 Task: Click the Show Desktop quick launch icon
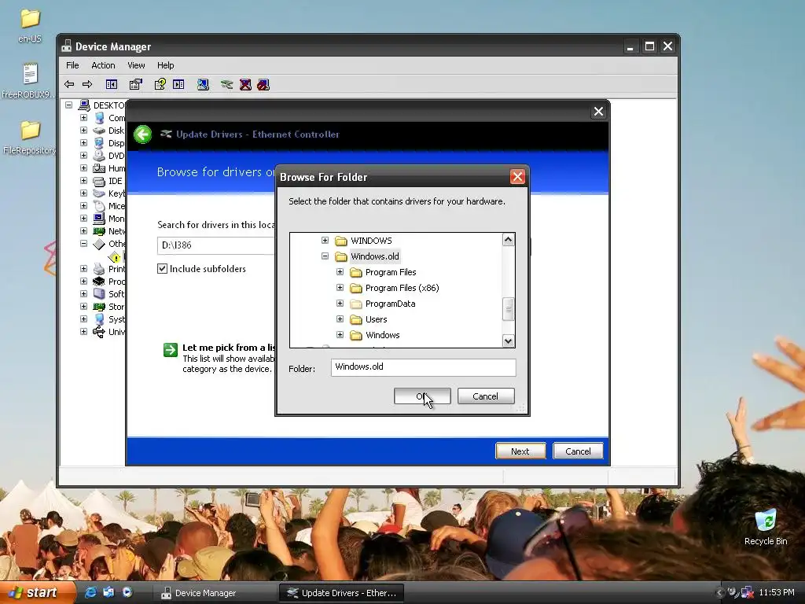pyautogui.click(x=108, y=592)
